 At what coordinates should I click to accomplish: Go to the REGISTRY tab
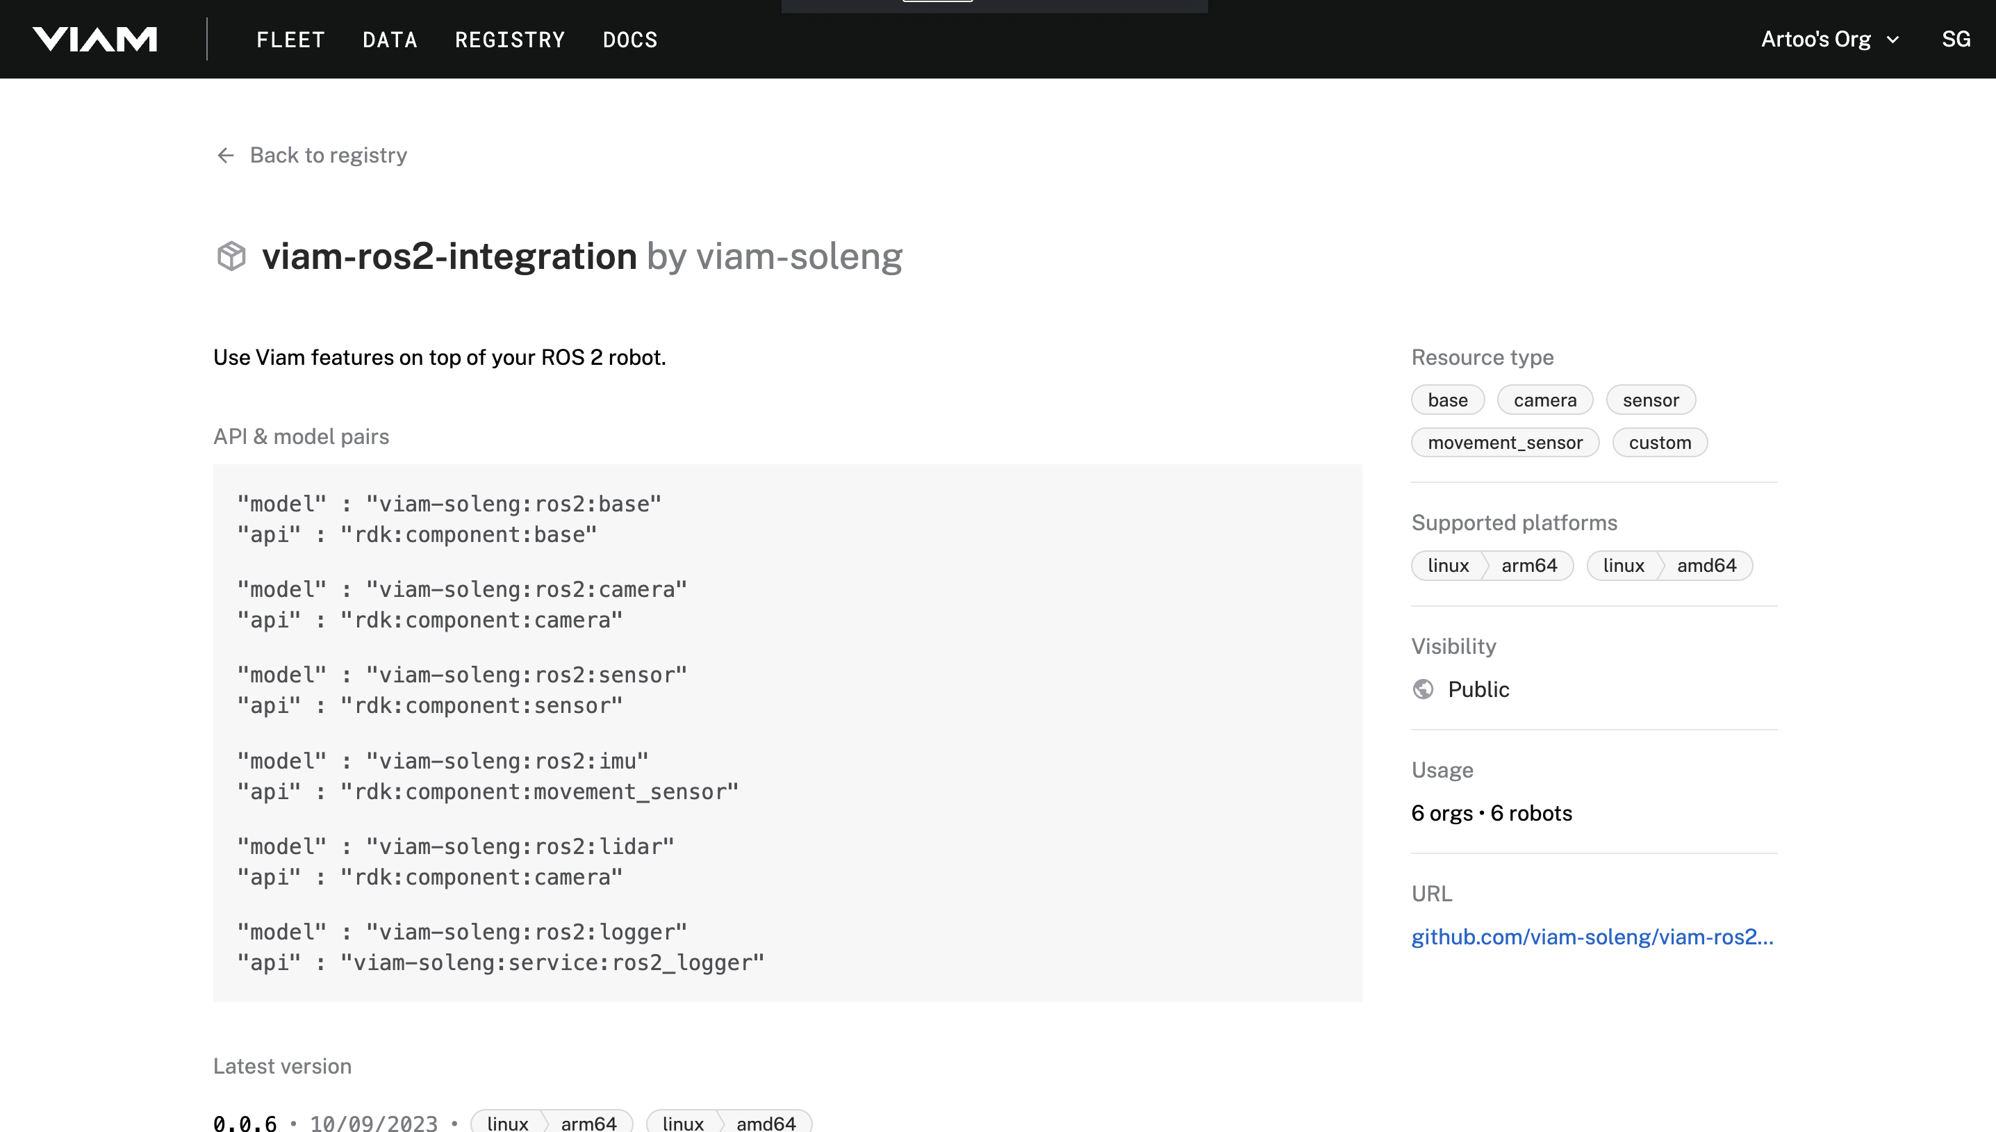coord(510,40)
